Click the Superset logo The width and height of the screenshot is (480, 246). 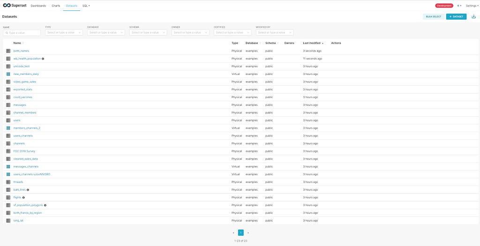[15, 6]
